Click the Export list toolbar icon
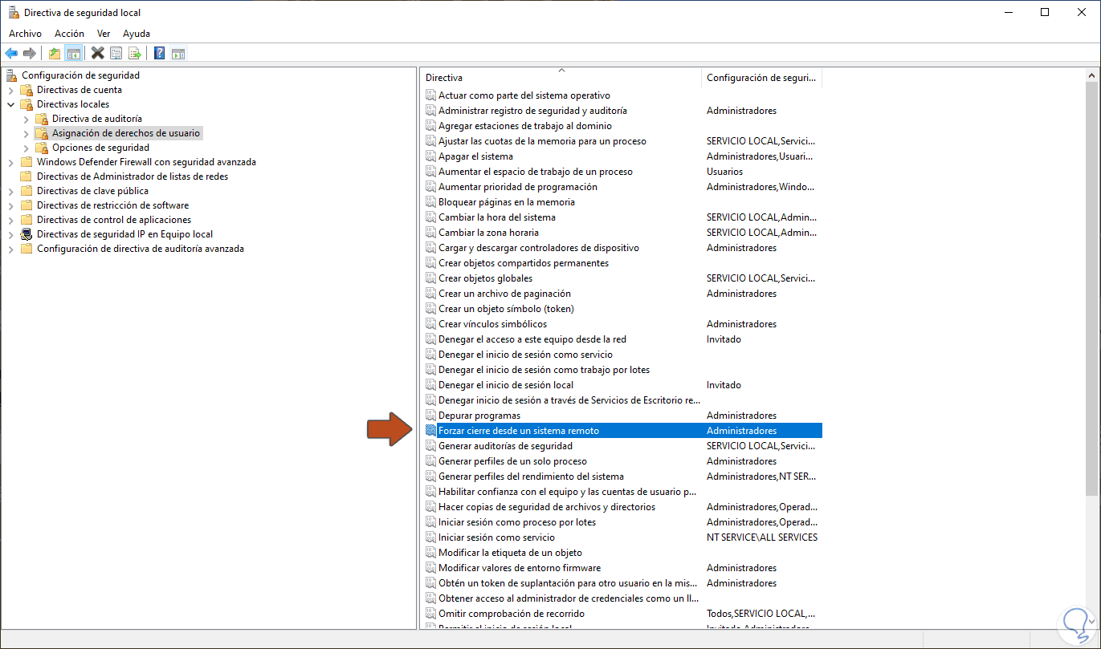This screenshot has height=649, width=1101. 135,53
